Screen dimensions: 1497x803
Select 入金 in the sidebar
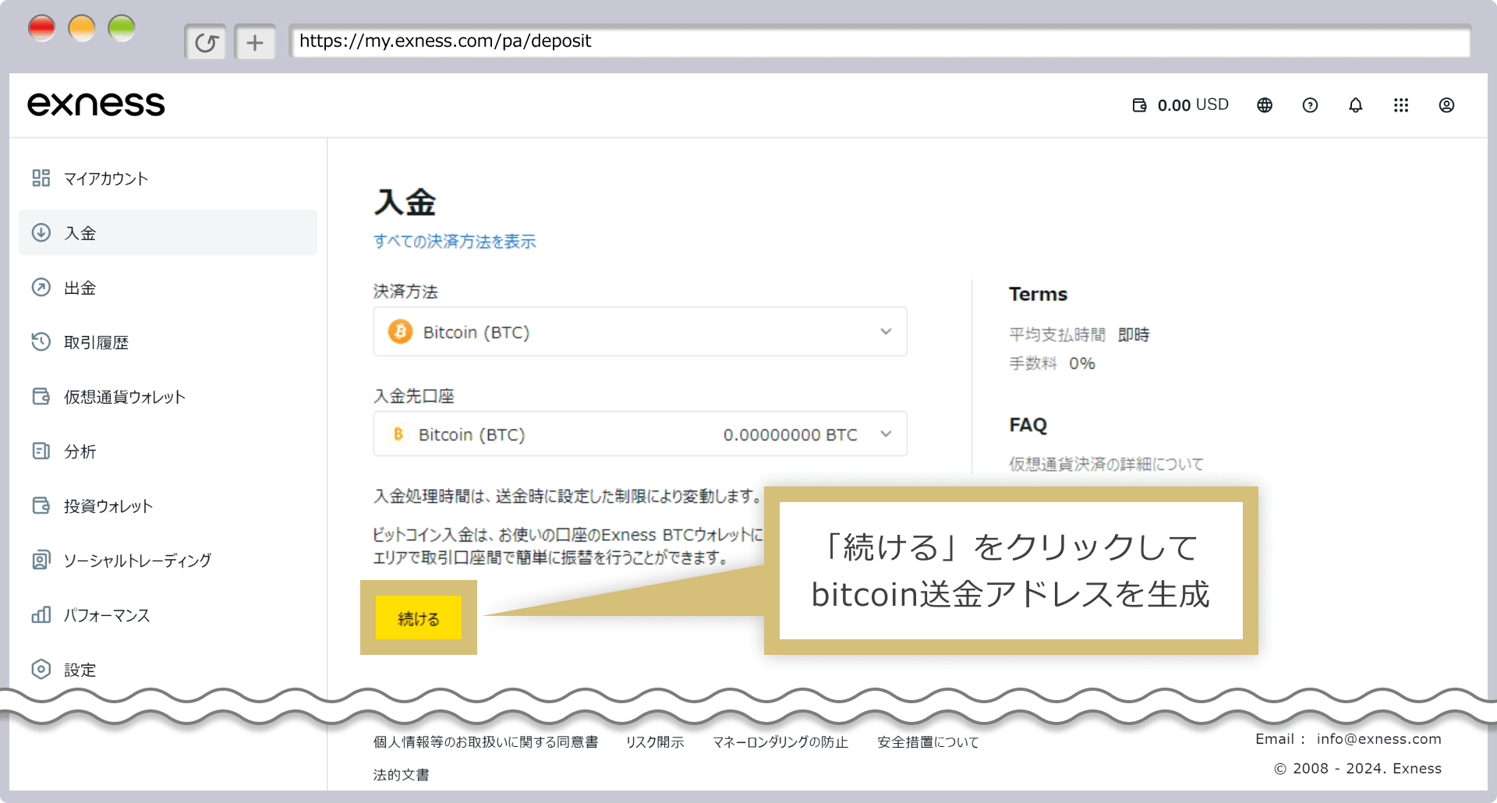[168, 232]
